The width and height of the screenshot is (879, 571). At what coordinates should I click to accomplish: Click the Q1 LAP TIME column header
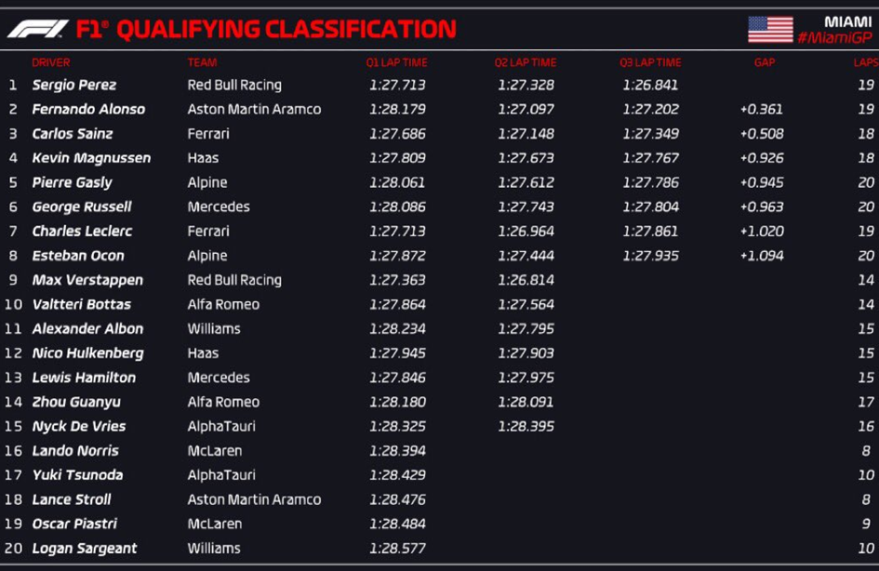pyautogui.click(x=397, y=62)
